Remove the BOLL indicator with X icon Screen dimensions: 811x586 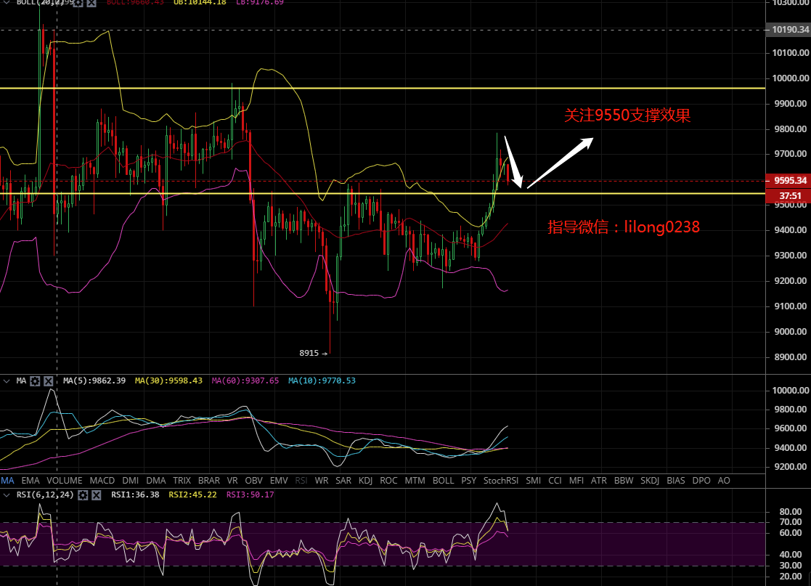[x=92, y=2]
